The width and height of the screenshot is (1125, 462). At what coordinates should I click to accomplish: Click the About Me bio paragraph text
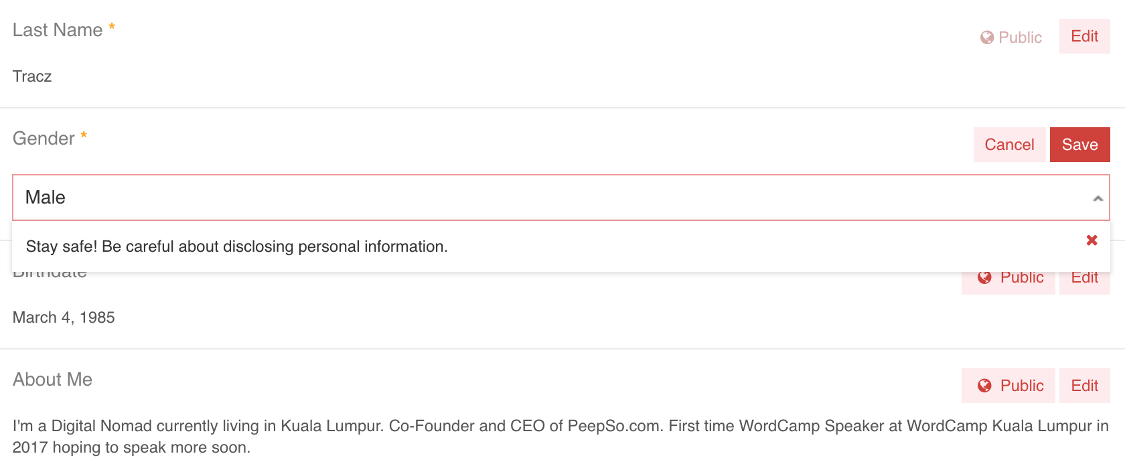coord(560,437)
